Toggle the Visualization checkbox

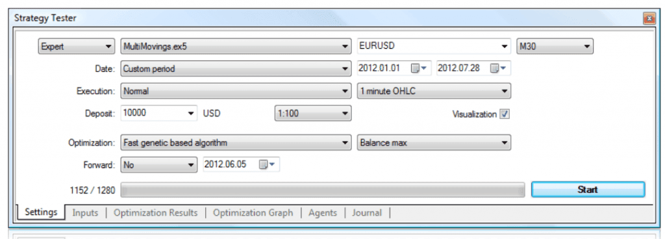(505, 114)
